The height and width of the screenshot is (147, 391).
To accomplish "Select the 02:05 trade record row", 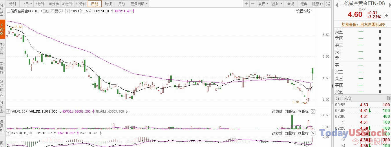I will click(x=362, y=111).
